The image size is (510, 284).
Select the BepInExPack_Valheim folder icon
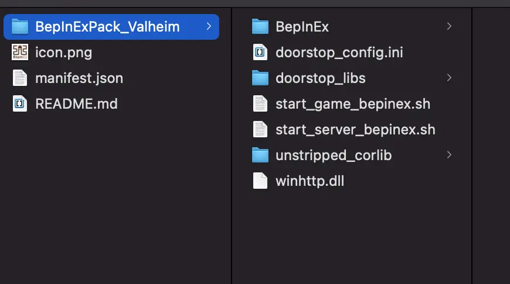20,26
